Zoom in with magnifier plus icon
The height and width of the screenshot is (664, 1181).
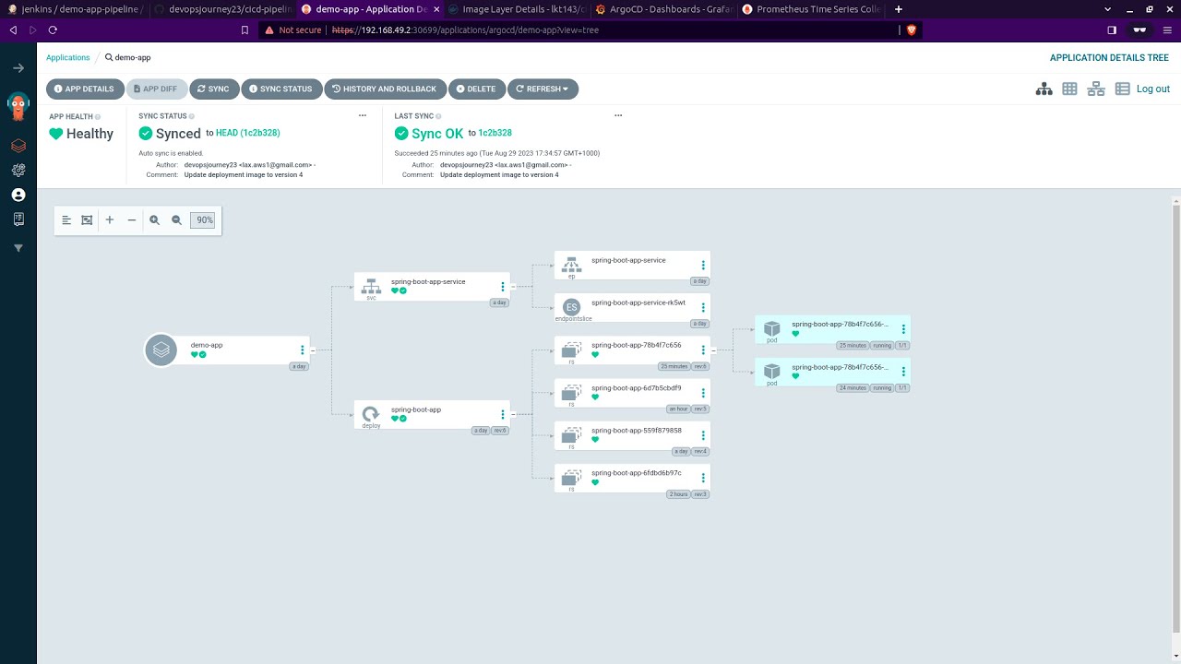pyautogui.click(x=154, y=220)
